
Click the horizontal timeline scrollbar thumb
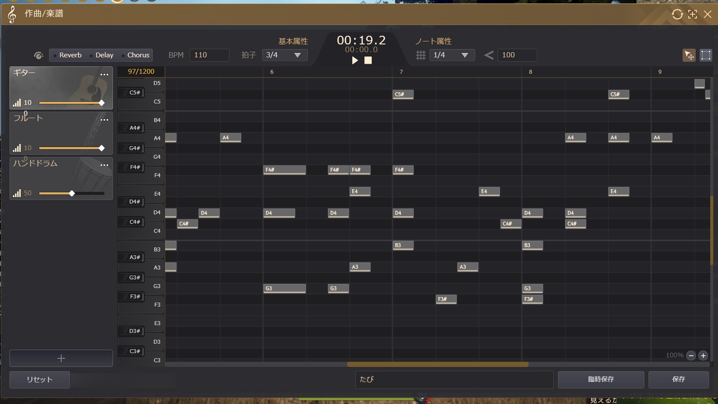438,364
